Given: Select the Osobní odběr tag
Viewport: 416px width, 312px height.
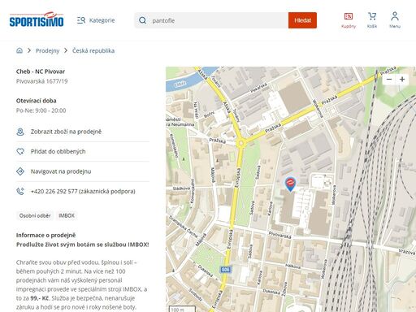Looking at the screenshot, I should pos(35,215).
